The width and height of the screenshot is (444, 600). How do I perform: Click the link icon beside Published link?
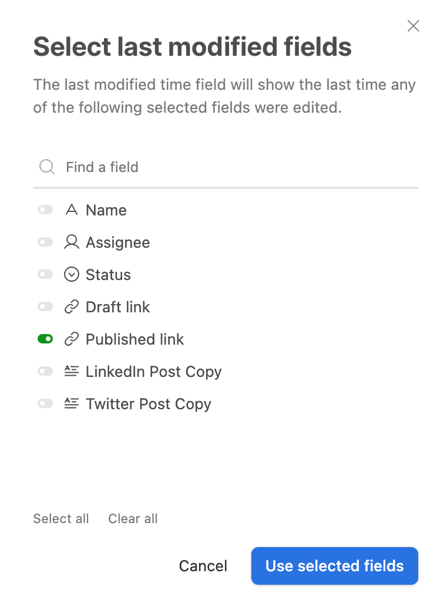tap(72, 339)
